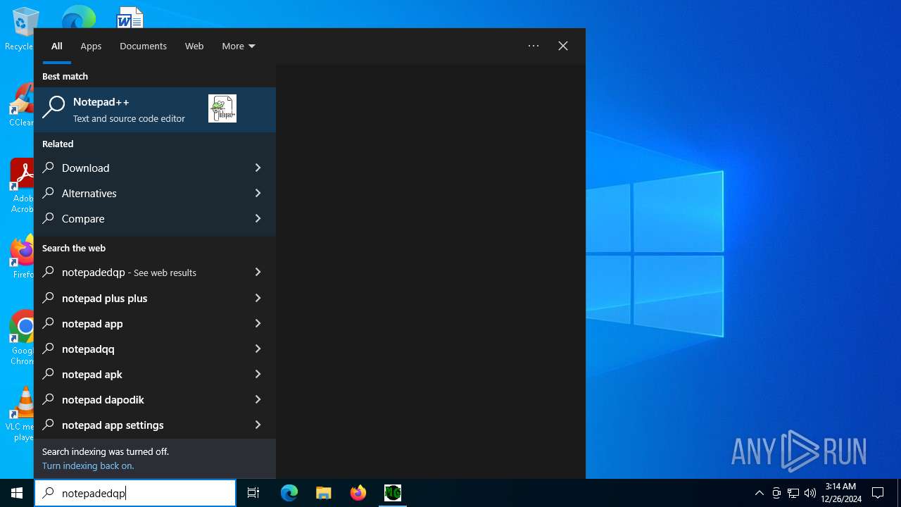The width and height of the screenshot is (901, 507).
Task: Select the VLC media player desktop icon
Action: coord(21,413)
